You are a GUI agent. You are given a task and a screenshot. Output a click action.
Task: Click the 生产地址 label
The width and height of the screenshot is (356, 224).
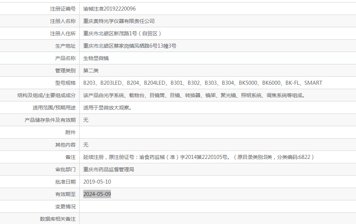(65, 46)
